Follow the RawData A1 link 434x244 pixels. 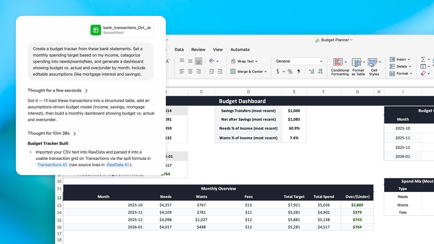(x=118, y=165)
